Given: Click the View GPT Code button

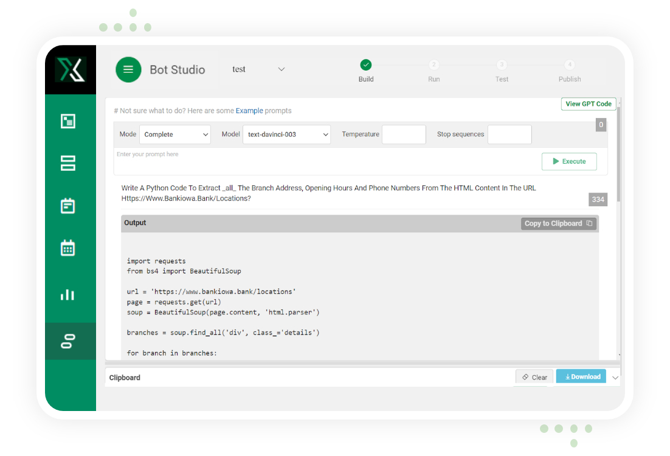Looking at the screenshot, I should 588,103.
